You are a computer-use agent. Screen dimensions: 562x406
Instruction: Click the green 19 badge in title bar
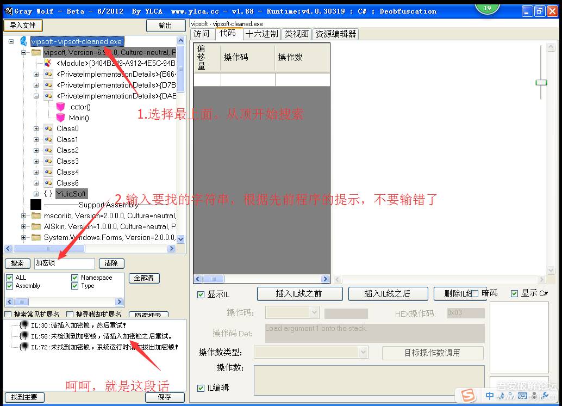487,8
